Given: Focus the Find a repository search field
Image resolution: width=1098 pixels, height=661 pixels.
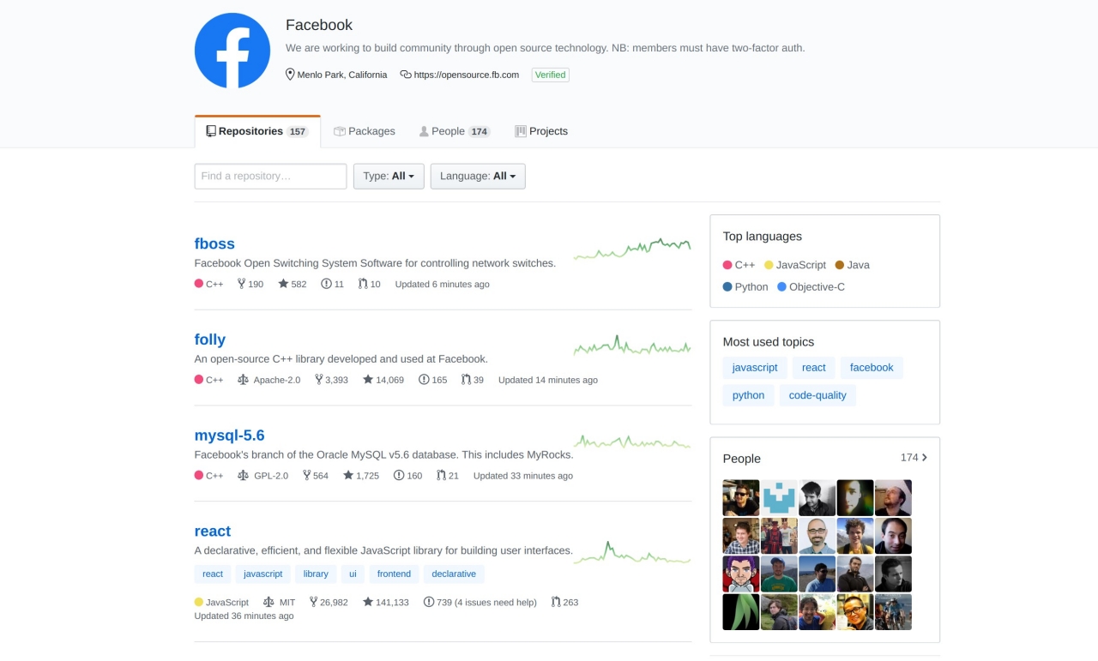Looking at the screenshot, I should click(x=271, y=176).
